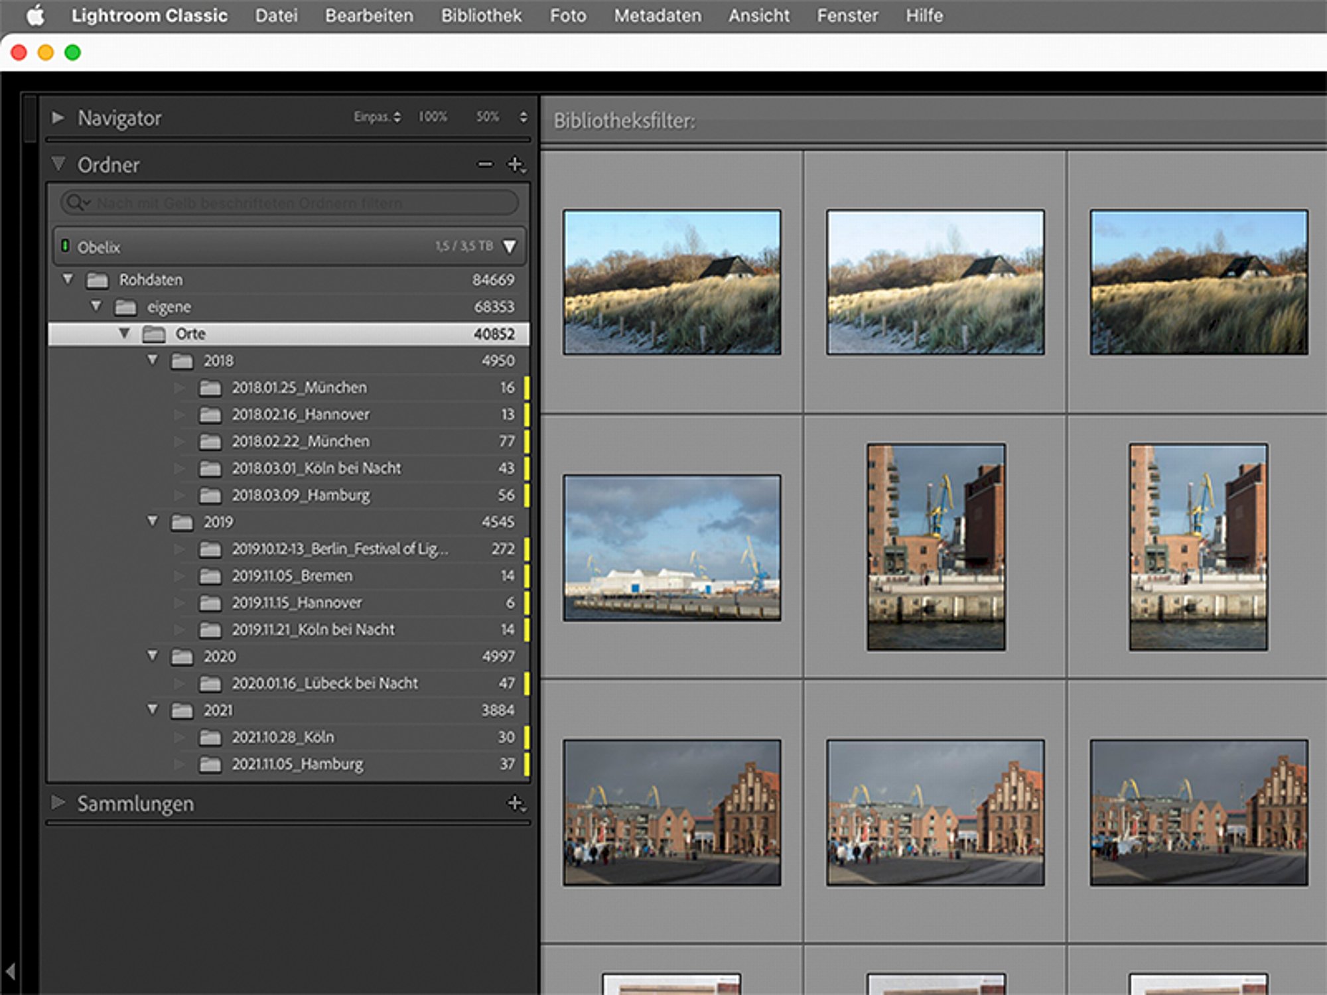Collapse the eigene folder
The width and height of the screenshot is (1327, 995).
(x=96, y=306)
